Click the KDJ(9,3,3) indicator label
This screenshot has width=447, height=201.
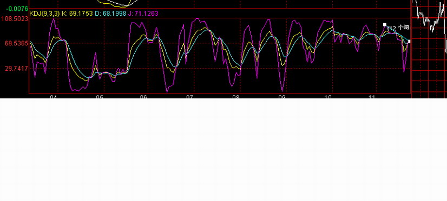pyautogui.click(x=44, y=14)
